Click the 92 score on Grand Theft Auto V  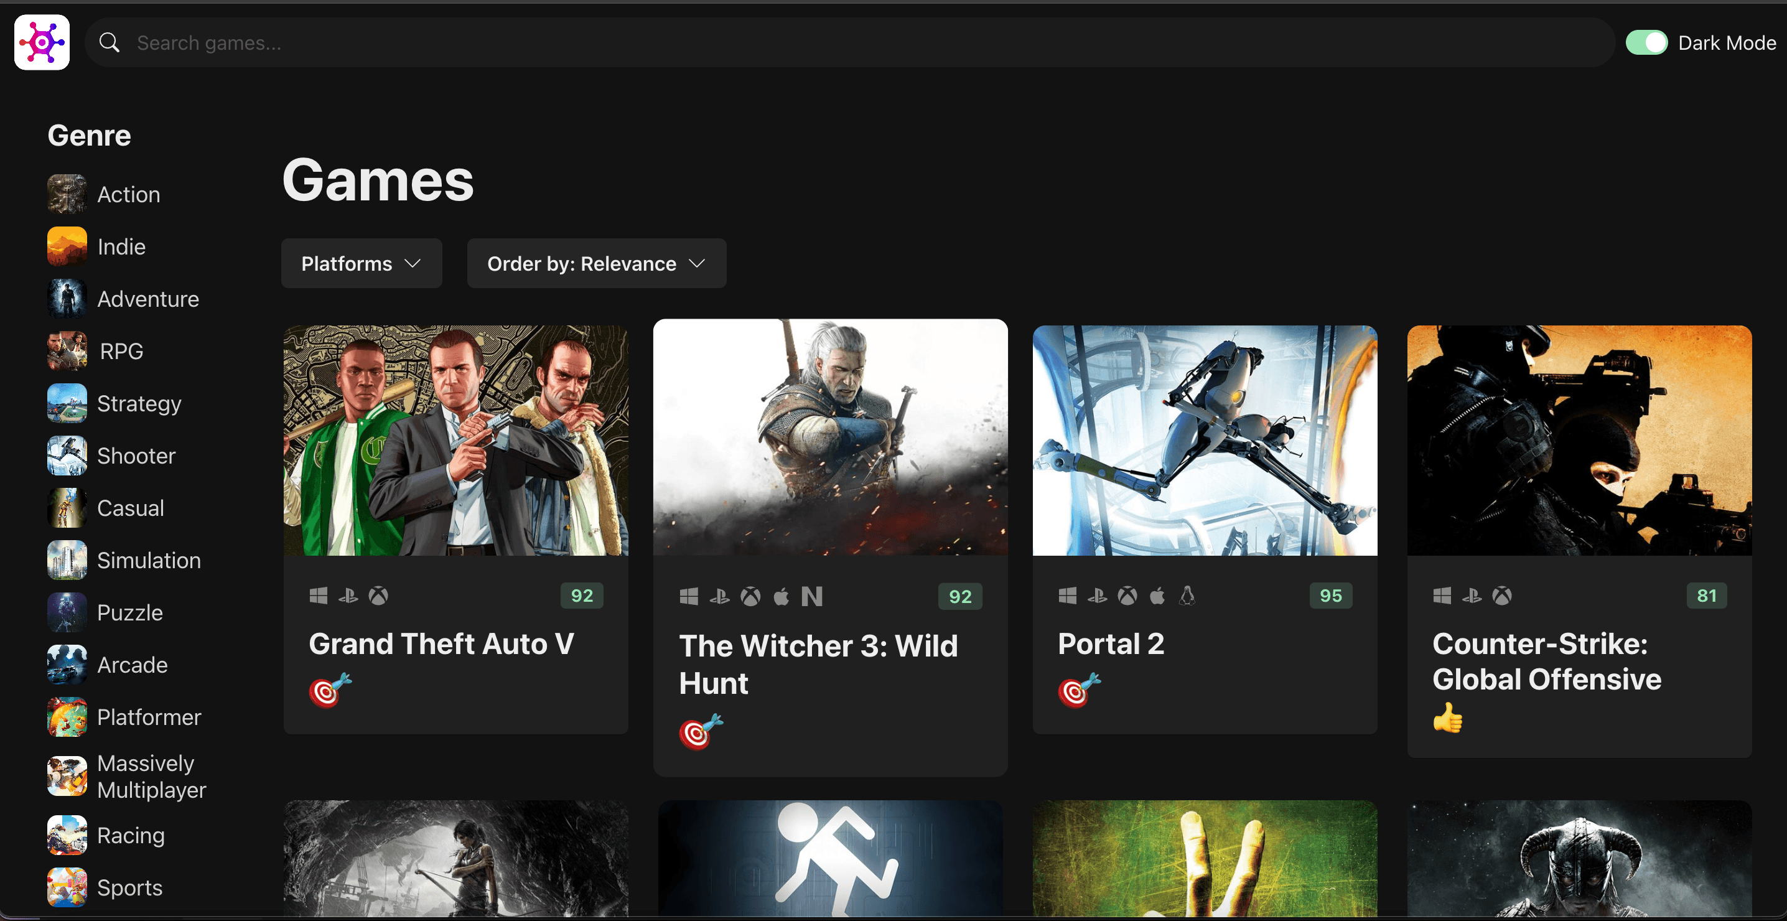(x=581, y=596)
